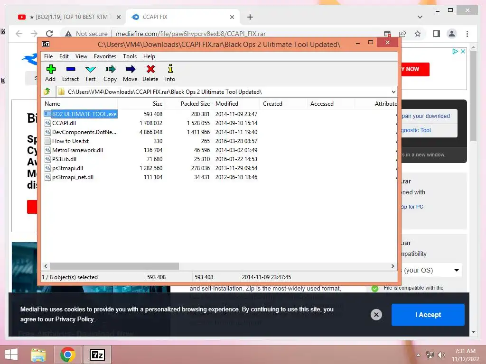The image size is (486, 364).
Task: Bookmark this page with the star icon
Action: [x=418, y=34]
